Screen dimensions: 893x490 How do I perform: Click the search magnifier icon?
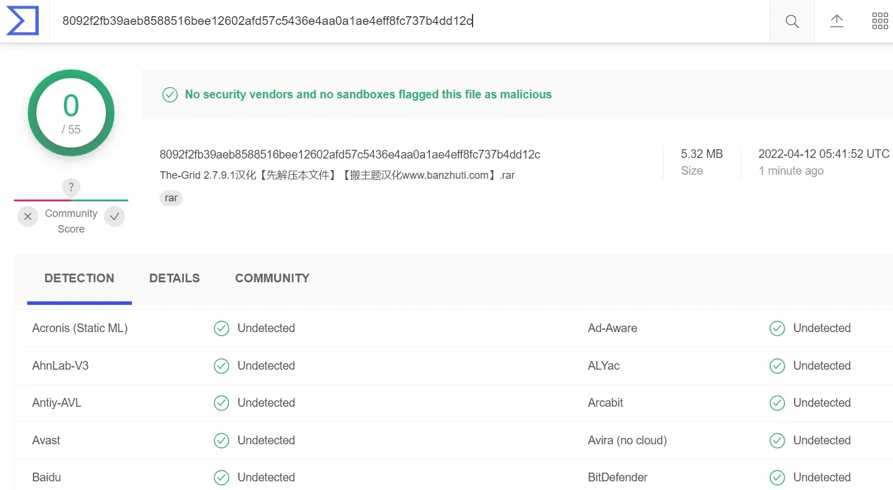pos(792,22)
